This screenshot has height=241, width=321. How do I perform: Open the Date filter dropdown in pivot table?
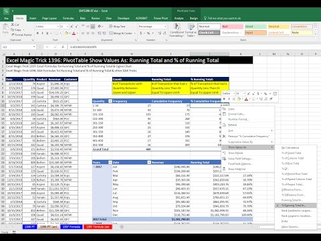click(149, 162)
